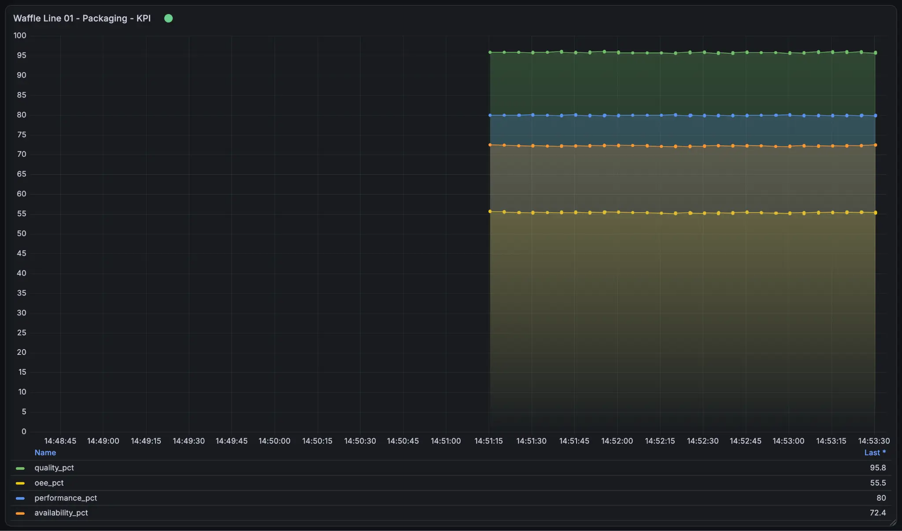Click the 0 y-axis label
The height and width of the screenshot is (531, 902).
tap(24, 431)
